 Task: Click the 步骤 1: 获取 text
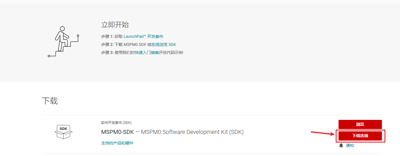[112, 36]
